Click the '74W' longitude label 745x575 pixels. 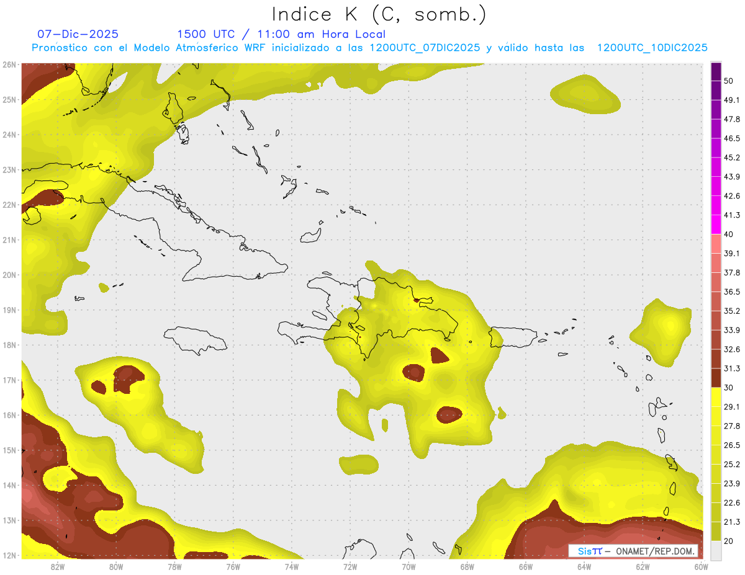[x=292, y=566]
